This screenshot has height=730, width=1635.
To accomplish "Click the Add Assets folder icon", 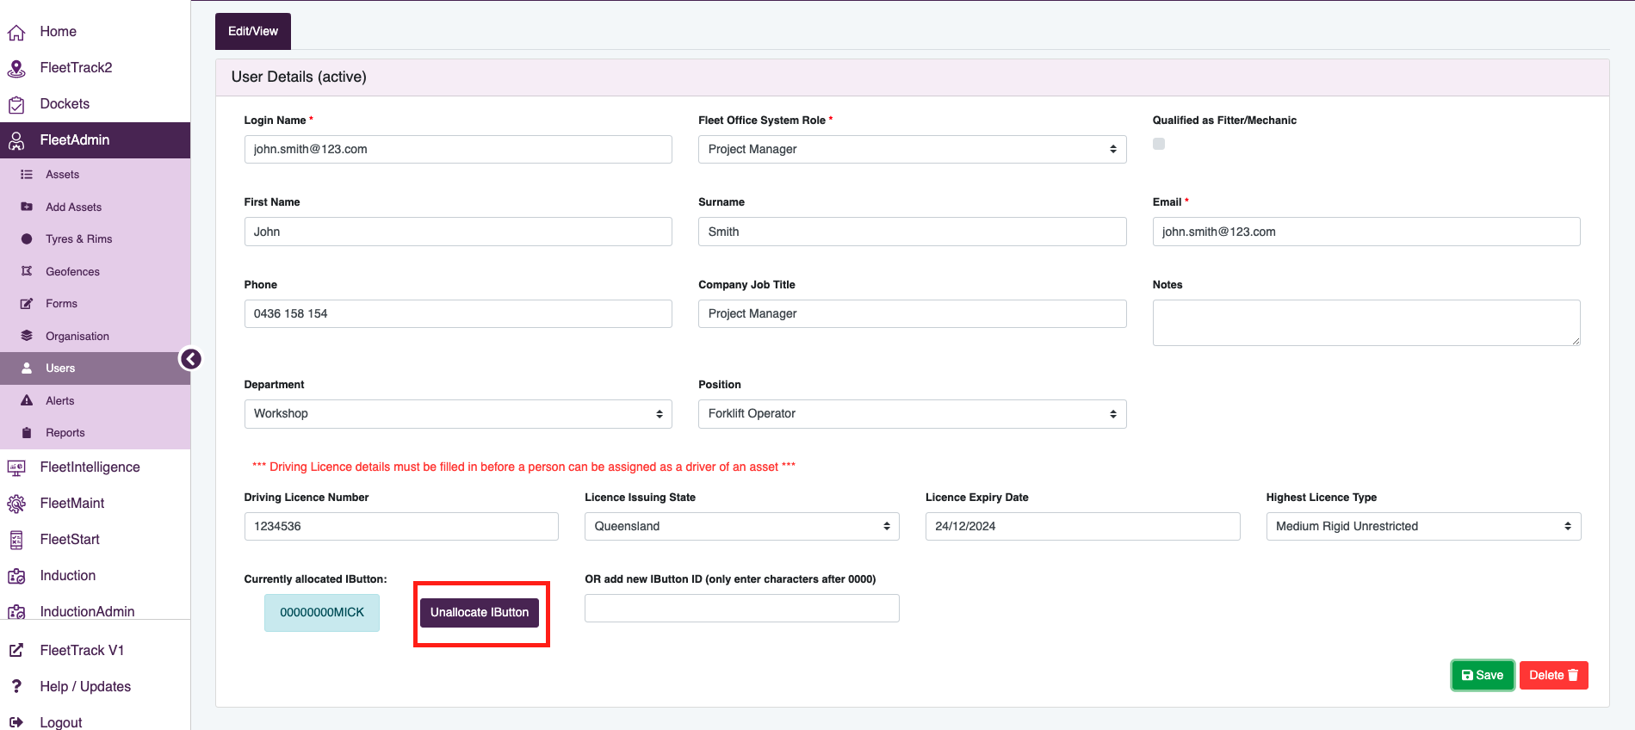I will (x=27, y=207).
